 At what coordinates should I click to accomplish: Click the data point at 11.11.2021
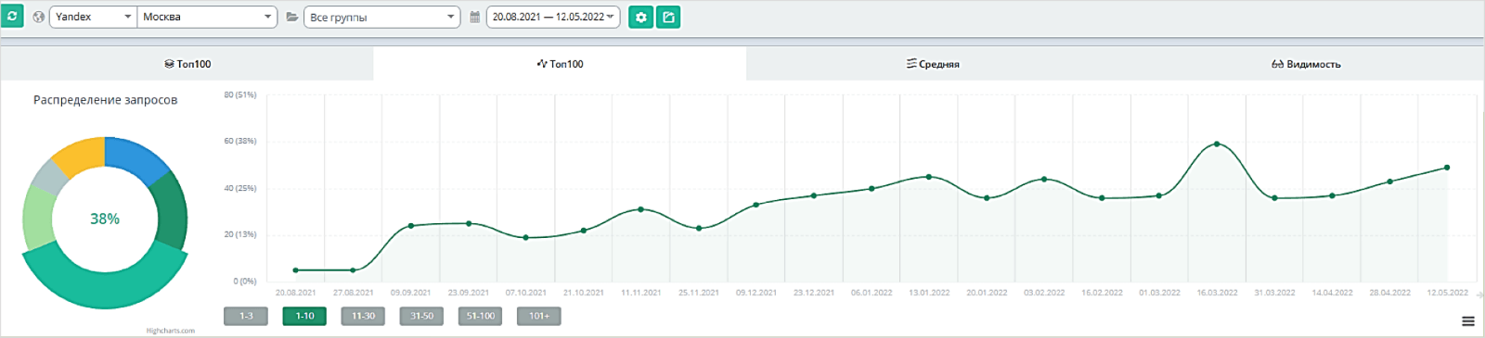pyautogui.click(x=641, y=209)
